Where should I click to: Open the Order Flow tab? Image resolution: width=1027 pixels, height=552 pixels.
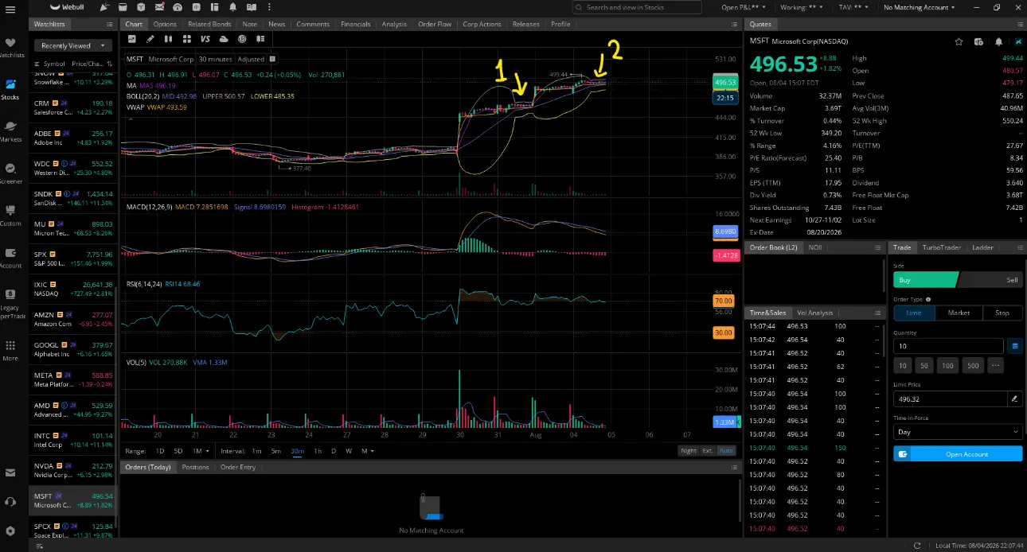tap(434, 24)
